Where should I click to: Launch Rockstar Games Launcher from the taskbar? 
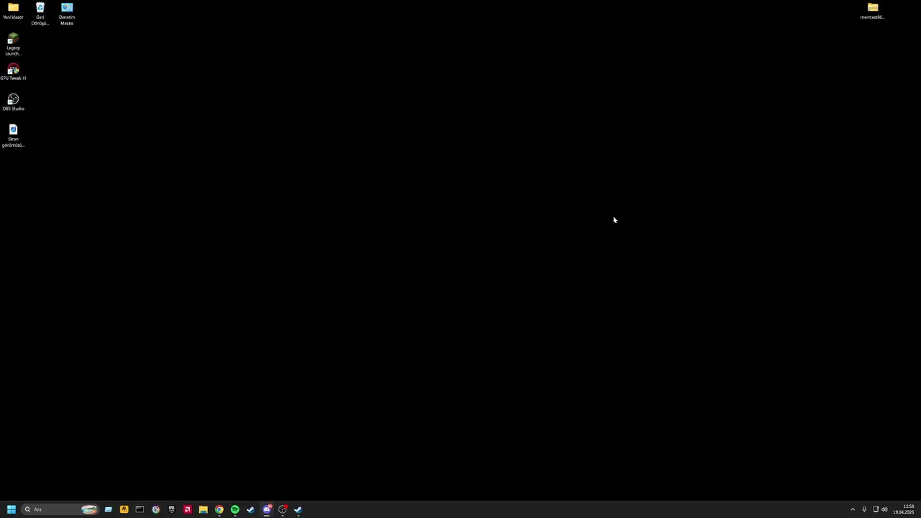click(x=124, y=509)
